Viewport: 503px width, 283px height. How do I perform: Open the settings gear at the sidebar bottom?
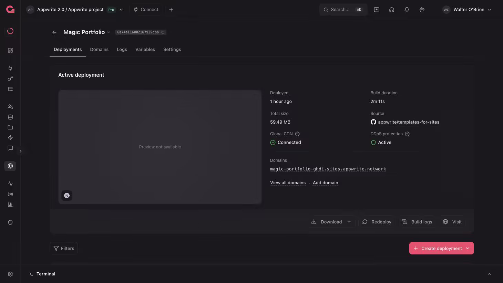(10, 274)
